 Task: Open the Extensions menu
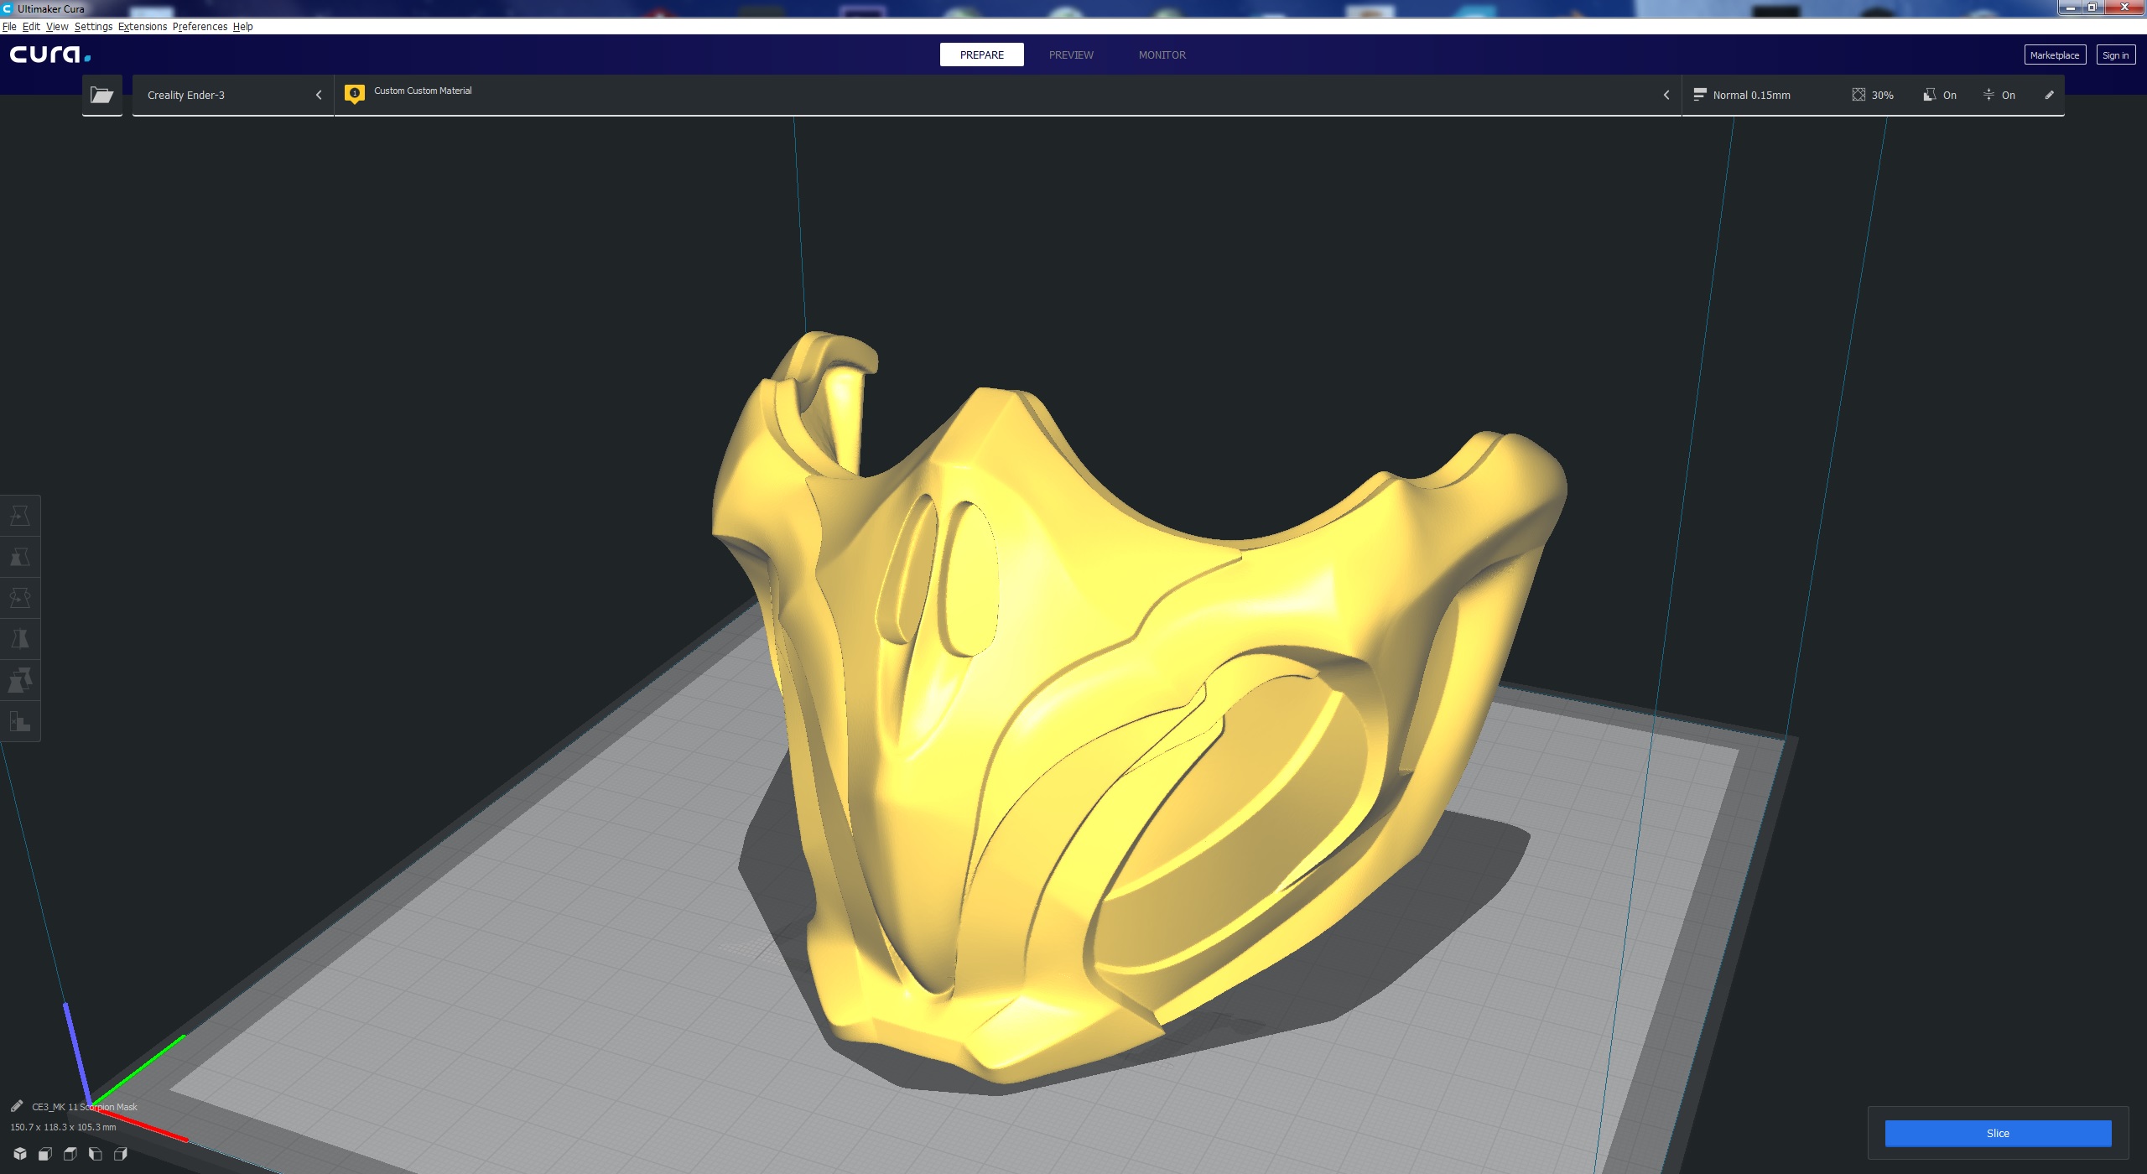[x=142, y=26]
